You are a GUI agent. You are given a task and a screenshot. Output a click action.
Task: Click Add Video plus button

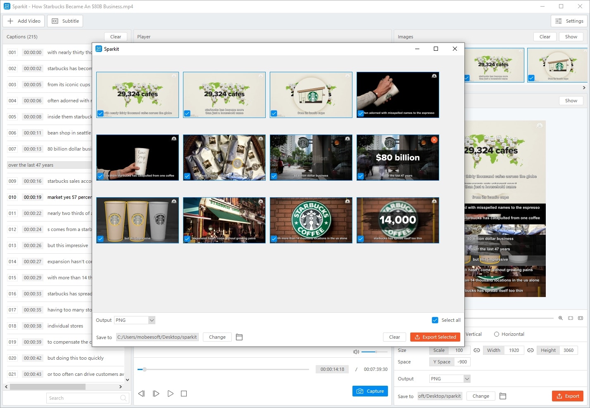coord(24,21)
